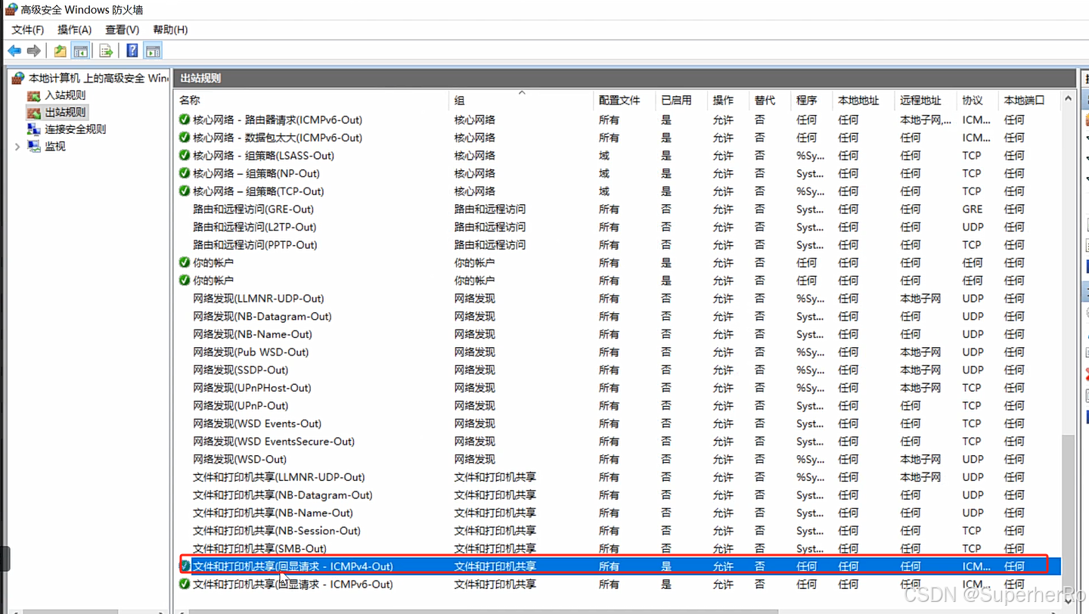This screenshot has width=1089, height=614.
Task: Select rule 路由和远程访问(PPTP-Out)
Action: click(255, 245)
